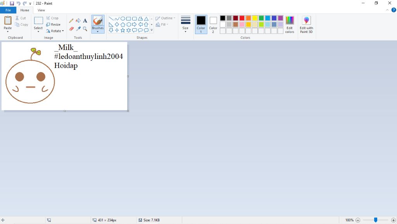Click the Cut button
Screen dimensions: 397x224
coord(21,18)
